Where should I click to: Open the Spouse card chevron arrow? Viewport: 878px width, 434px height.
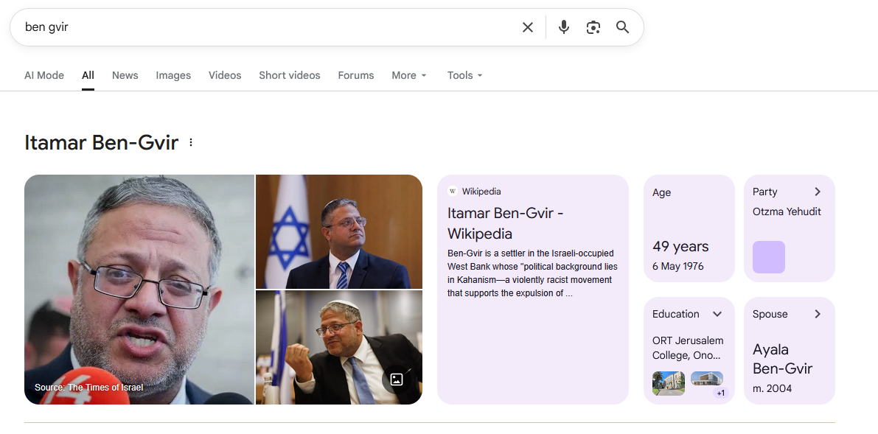818,314
